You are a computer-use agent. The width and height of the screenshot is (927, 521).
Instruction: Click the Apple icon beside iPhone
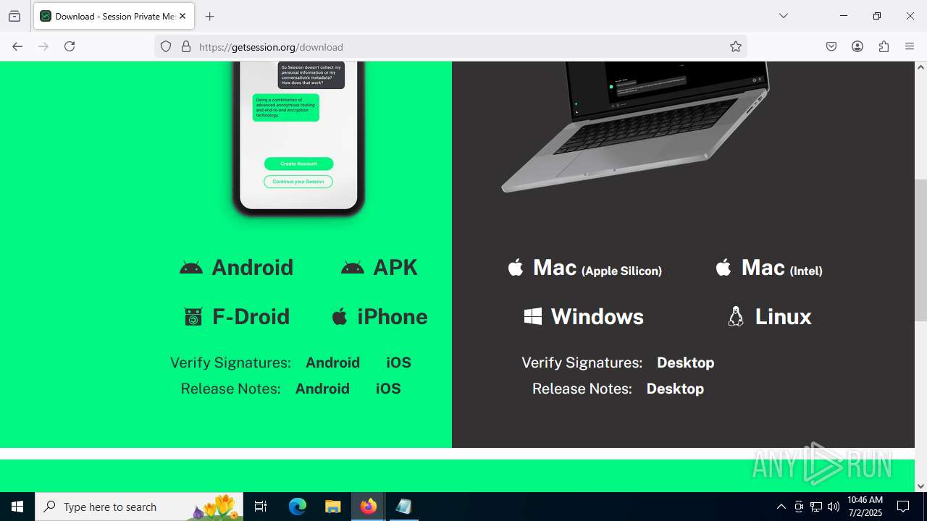pos(340,316)
